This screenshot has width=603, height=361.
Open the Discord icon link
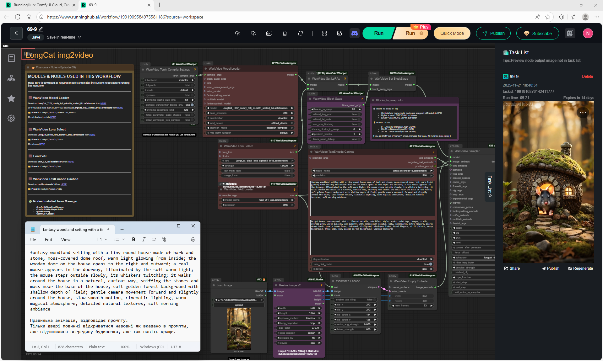355,33
